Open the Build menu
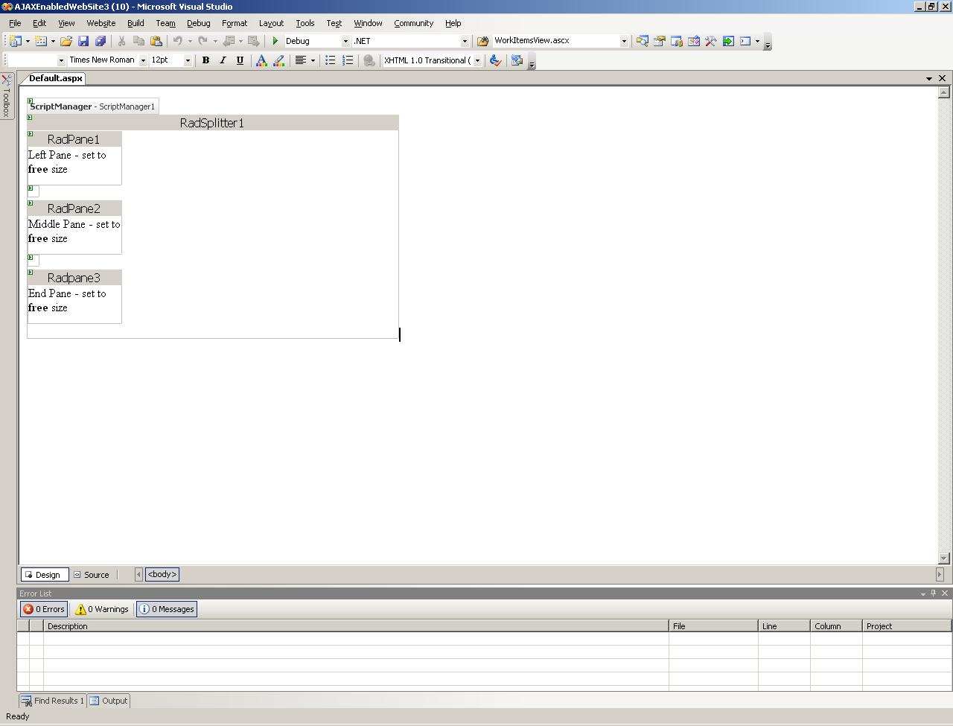This screenshot has height=726, width=953. coord(136,23)
